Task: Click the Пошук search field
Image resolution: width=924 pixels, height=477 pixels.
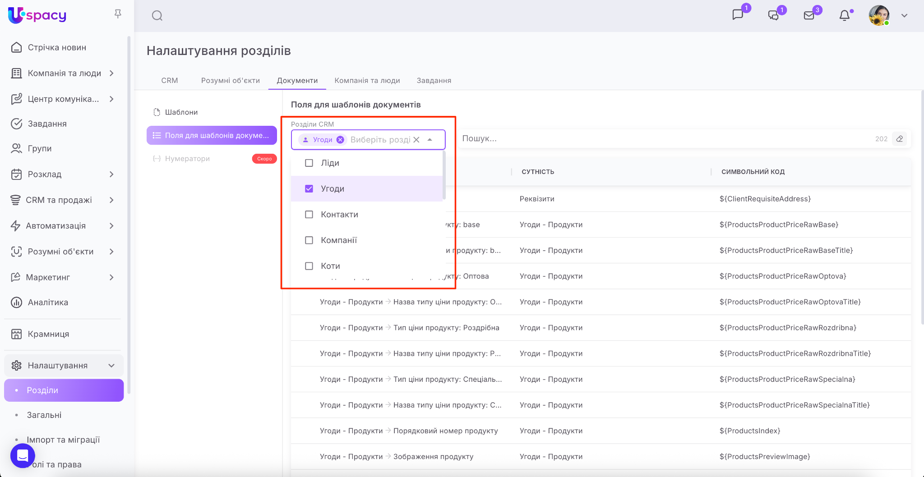Action: tap(663, 139)
